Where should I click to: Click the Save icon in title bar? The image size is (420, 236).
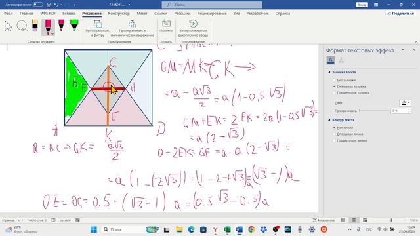[49, 5]
